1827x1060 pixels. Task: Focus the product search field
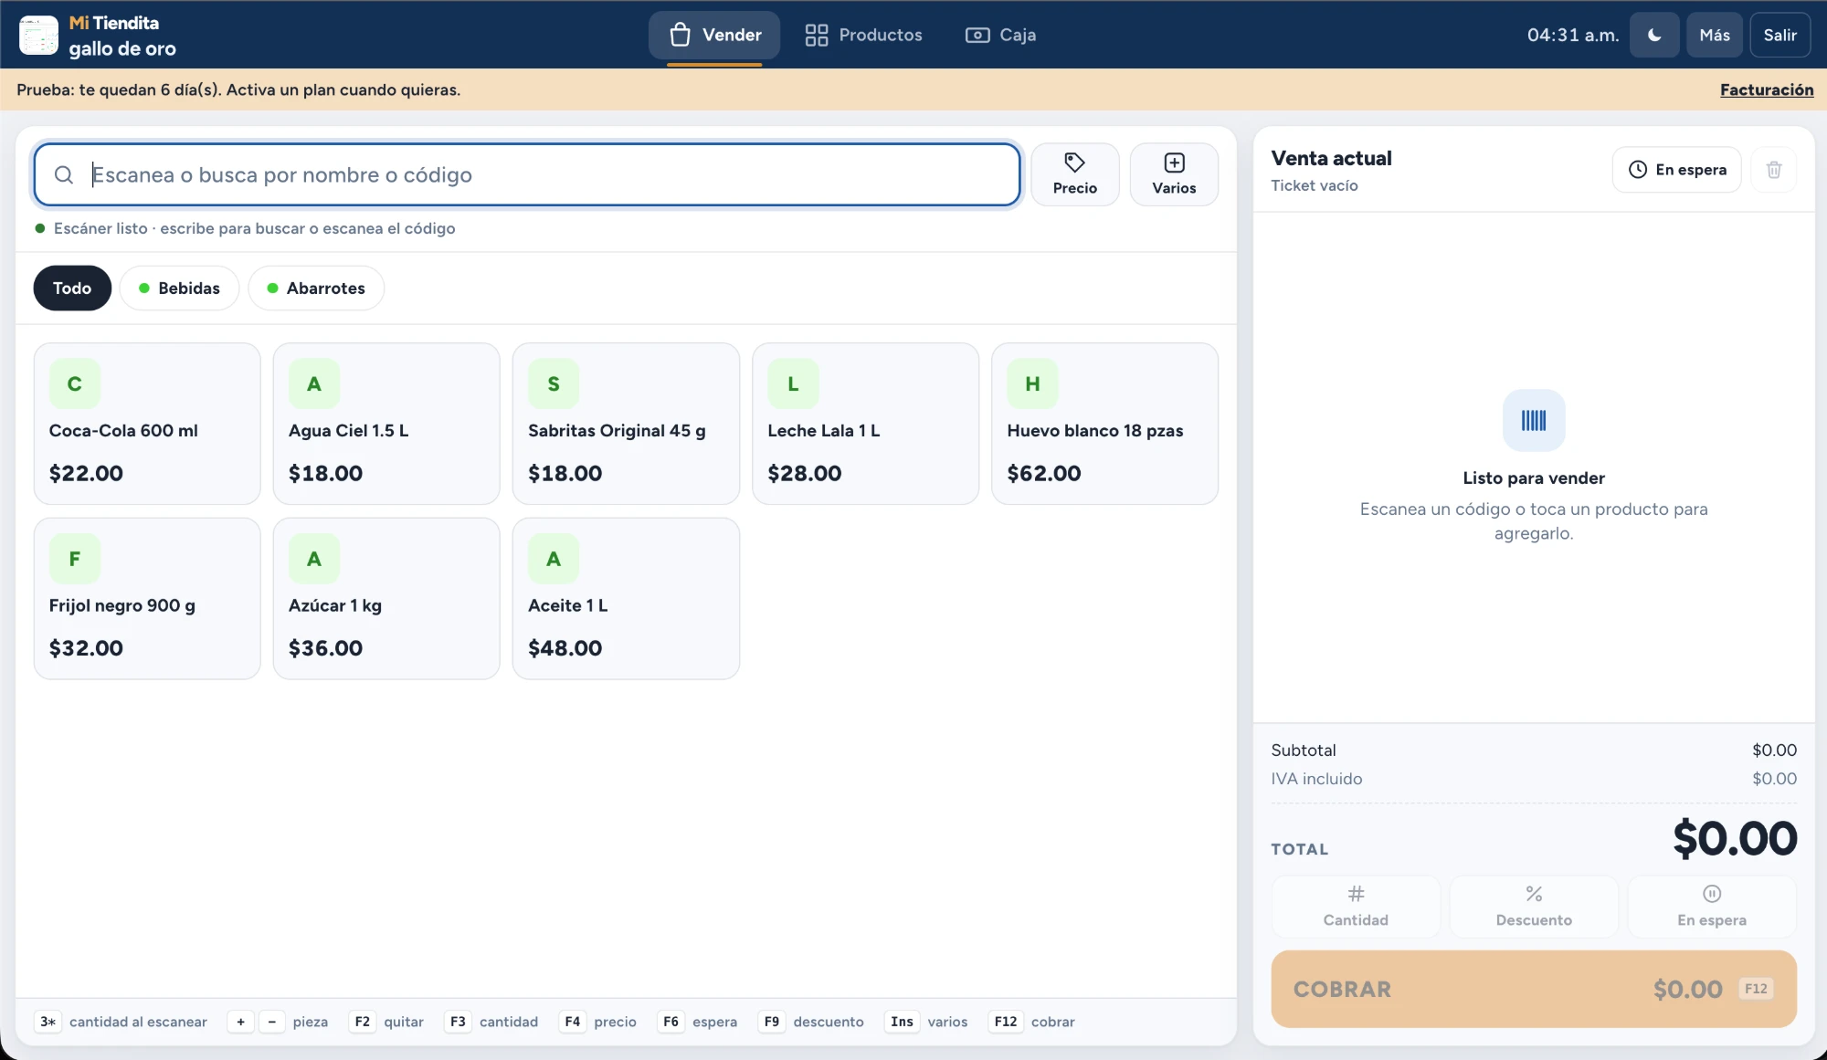tap(527, 174)
